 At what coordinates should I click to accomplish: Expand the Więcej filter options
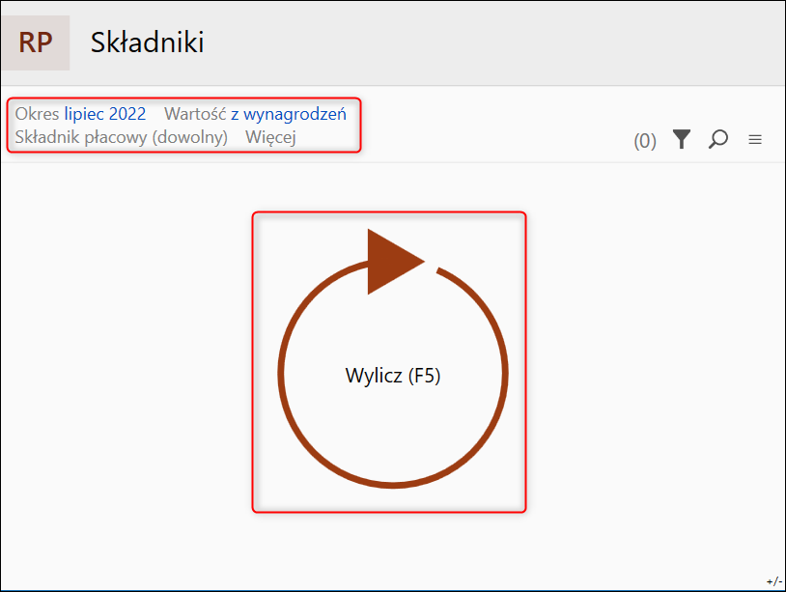click(270, 137)
